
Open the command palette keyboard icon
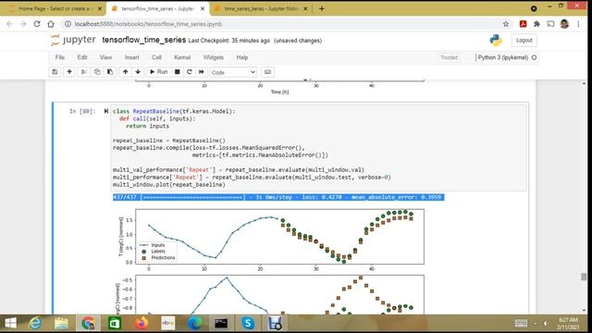267,72
